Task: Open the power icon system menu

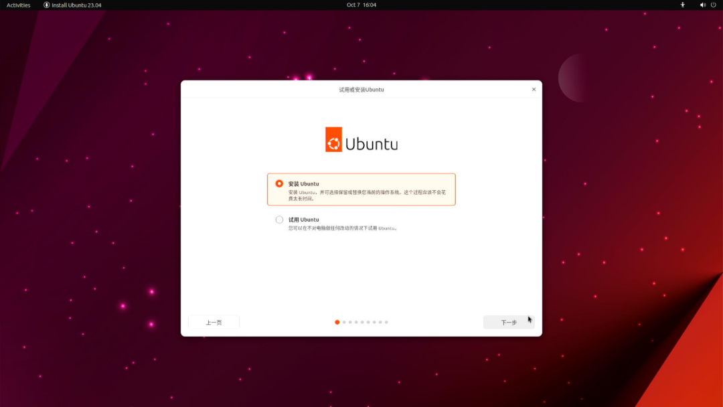Action: (714, 5)
